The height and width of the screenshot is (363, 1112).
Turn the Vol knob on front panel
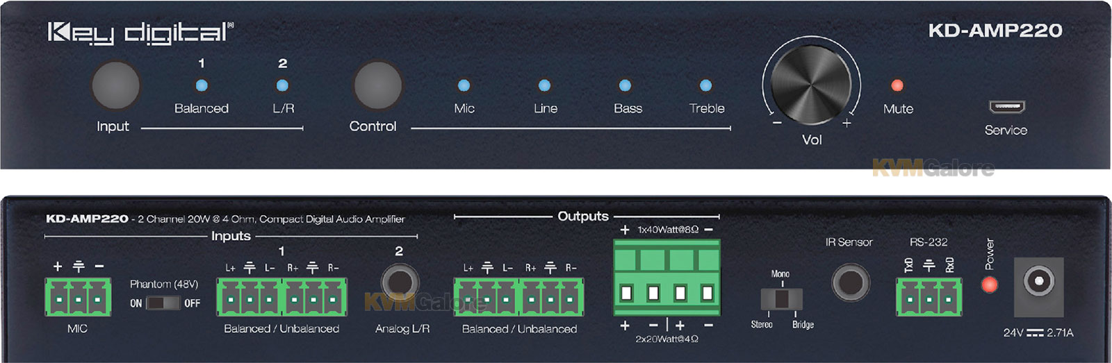811,85
